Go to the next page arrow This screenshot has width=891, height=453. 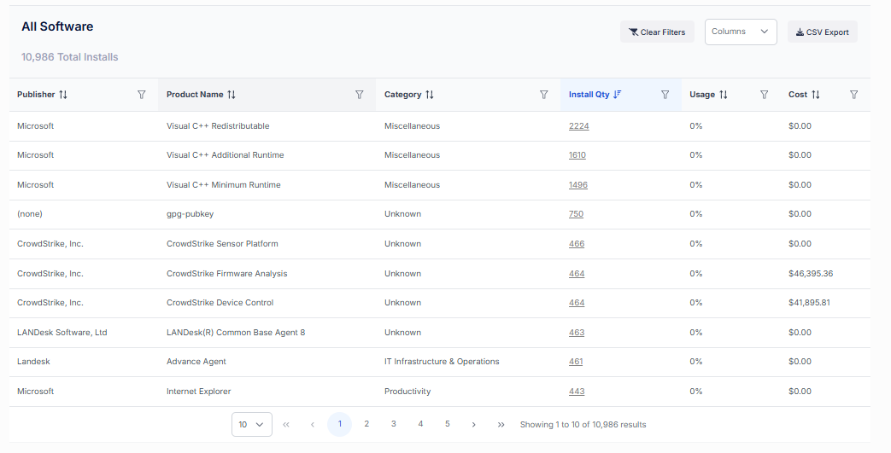[x=474, y=425]
